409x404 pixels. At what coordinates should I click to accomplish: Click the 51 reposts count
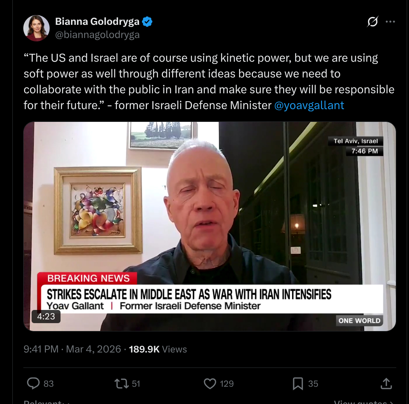[136, 384]
